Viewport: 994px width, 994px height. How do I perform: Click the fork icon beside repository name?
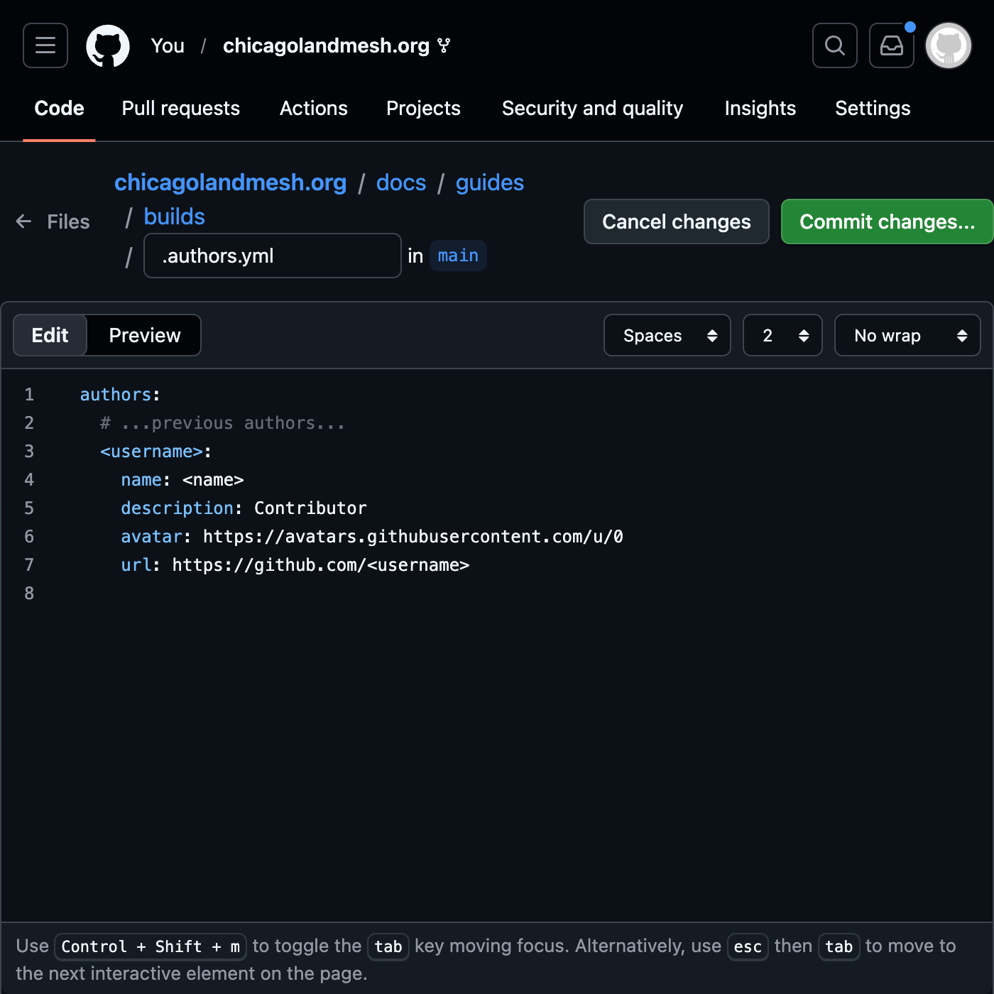(x=444, y=46)
